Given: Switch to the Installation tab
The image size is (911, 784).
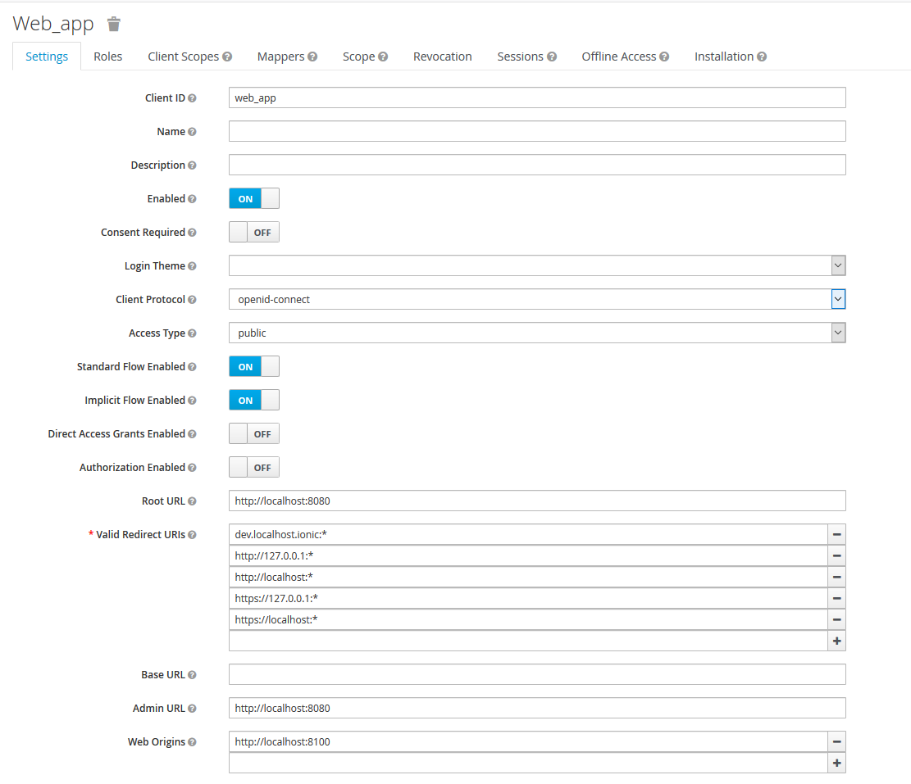Looking at the screenshot, I should pyautogui.click(x=725, y=56).
